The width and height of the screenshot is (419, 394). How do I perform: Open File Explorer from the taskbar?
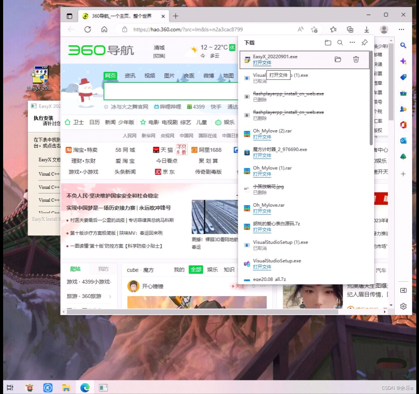click(66, 387)
